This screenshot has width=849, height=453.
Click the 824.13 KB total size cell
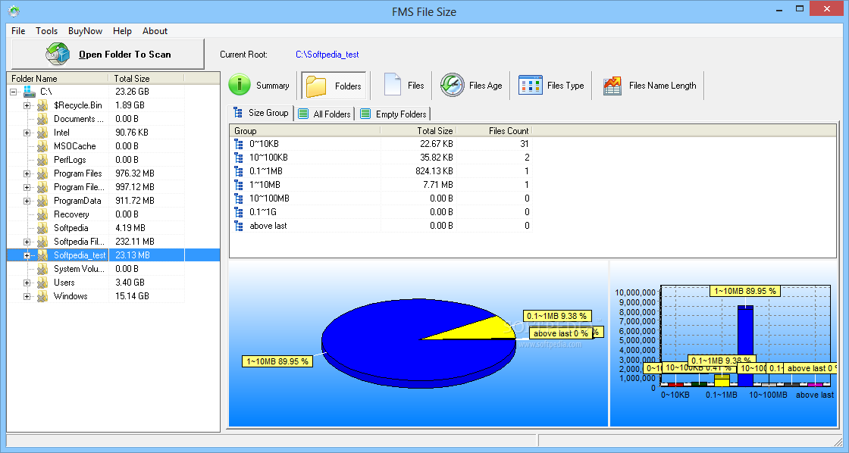pyautogui.click(x=434, y=171)
